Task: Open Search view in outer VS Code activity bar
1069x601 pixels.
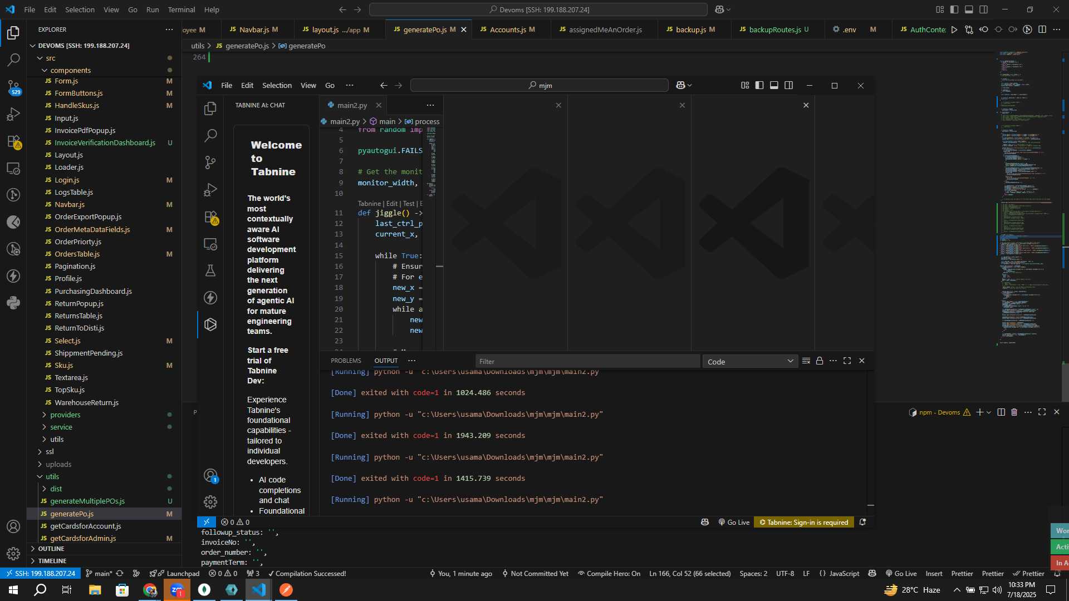Action: 13,60
